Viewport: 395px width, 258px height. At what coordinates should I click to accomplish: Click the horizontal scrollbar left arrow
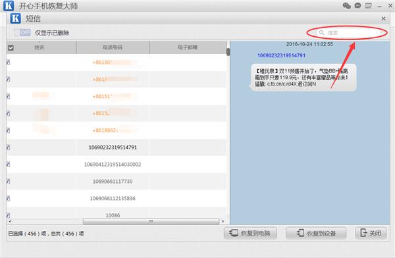coord(10,221)
